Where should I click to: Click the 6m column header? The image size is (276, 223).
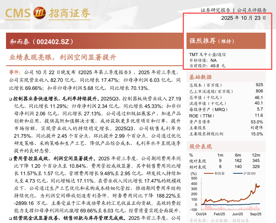pyautogui.click(x=238, y=155)
